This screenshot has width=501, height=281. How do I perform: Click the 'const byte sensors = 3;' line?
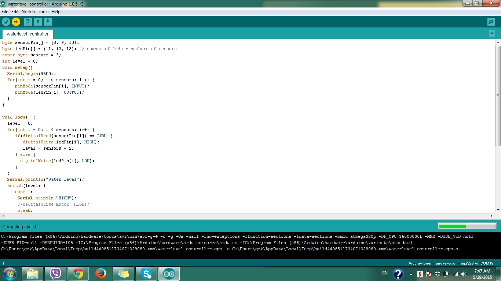click(32, 55)
